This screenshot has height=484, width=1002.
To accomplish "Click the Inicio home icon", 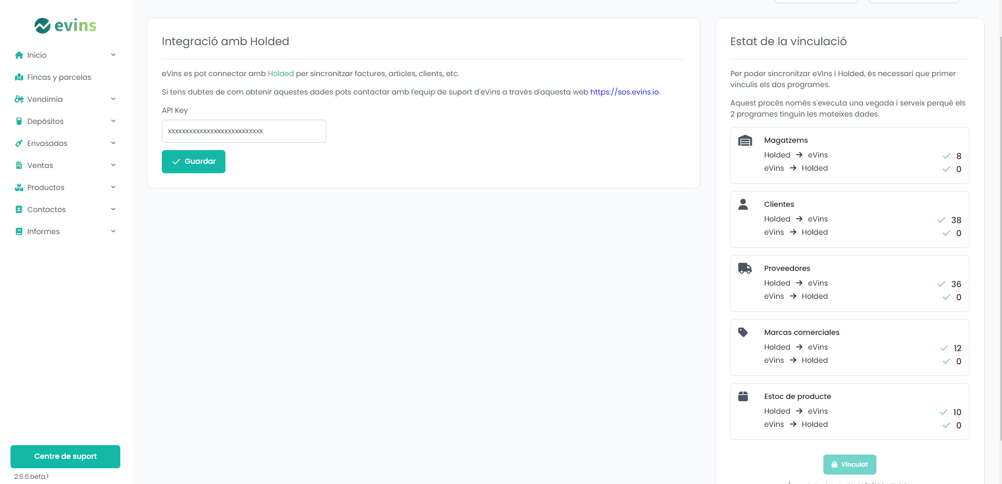I will coord(19,55).
